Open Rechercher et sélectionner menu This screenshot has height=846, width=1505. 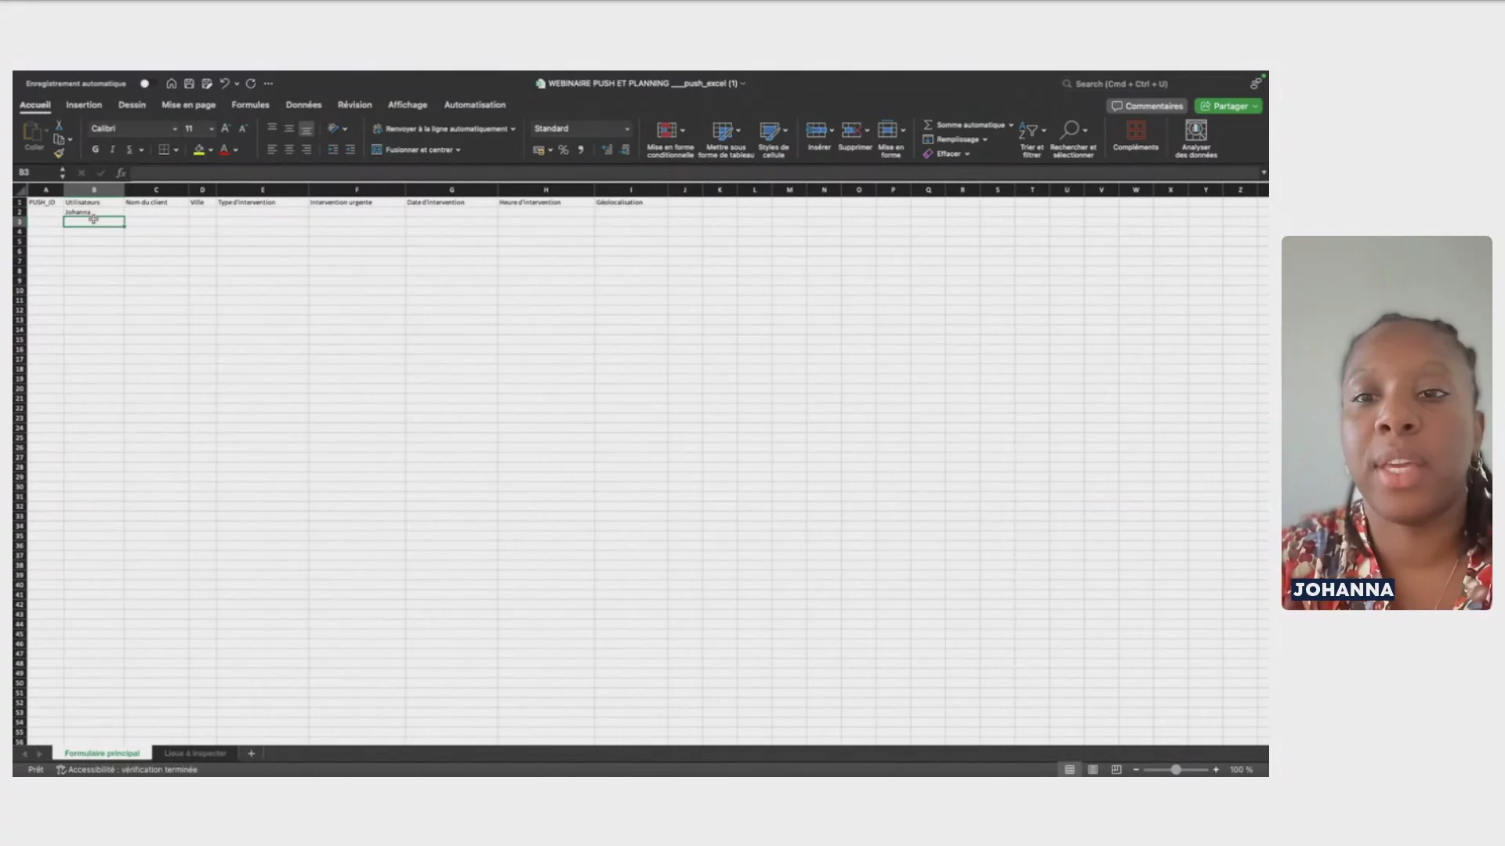[1073, 140]
